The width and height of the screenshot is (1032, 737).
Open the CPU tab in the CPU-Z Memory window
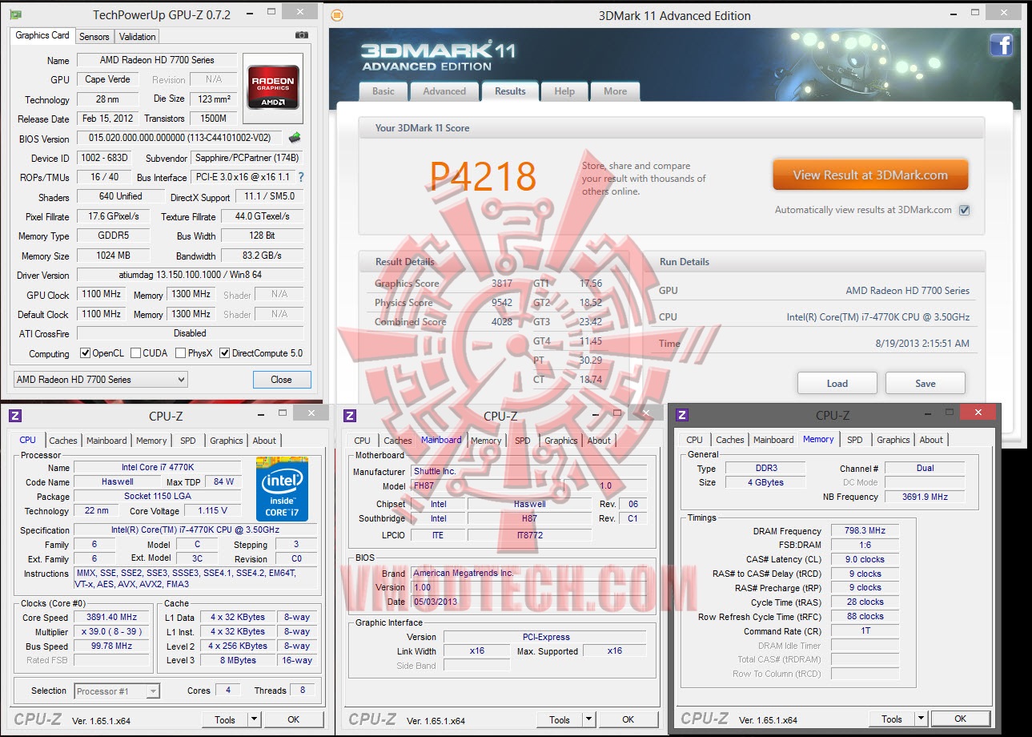[694, 440]
